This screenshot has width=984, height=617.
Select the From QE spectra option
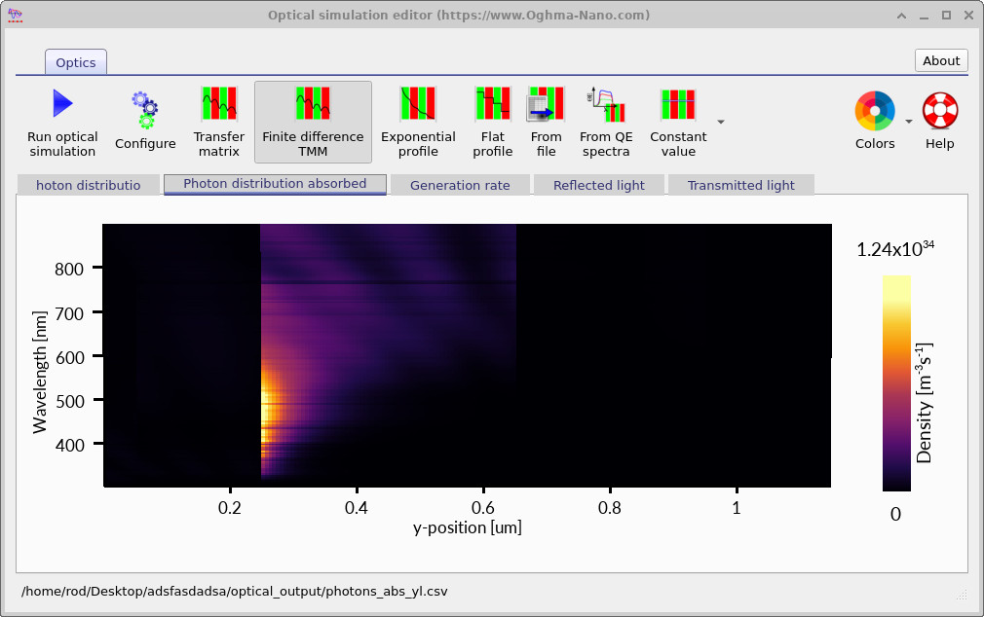coord(606,123)
